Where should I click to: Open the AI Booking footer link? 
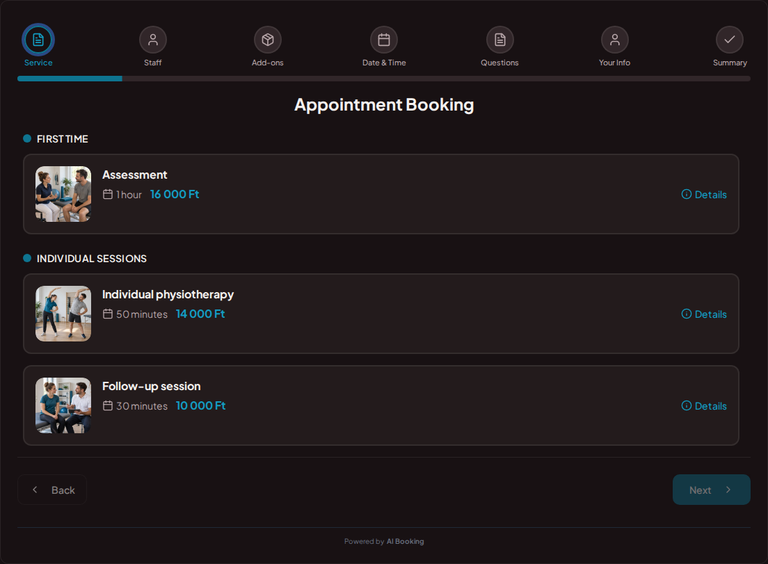tap(405, 542)
